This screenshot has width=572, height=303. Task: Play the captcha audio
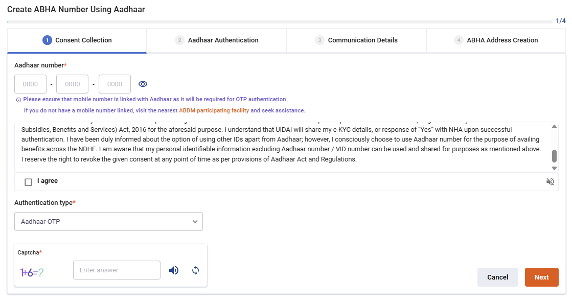pos(174,270)
